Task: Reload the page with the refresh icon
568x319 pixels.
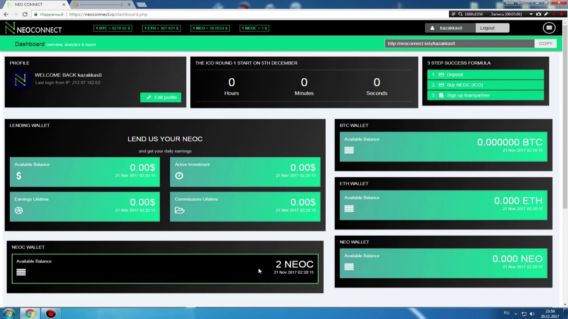Action: click(x=25, y=14)
